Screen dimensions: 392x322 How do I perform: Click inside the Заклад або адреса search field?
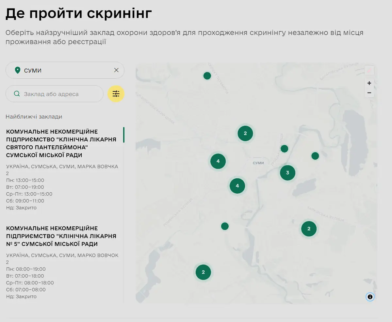click(x=59, y=94)
